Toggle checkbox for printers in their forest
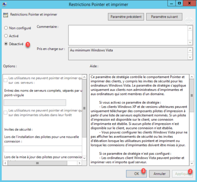The height and width of the screenshot is (182, 197). tap(5, 112)
